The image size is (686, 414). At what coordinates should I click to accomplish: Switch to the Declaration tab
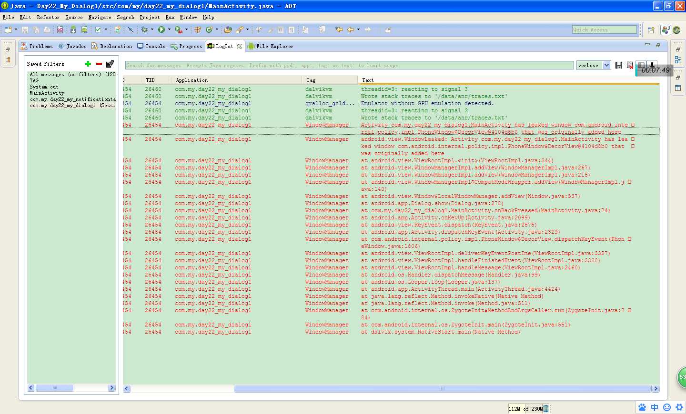112,46
